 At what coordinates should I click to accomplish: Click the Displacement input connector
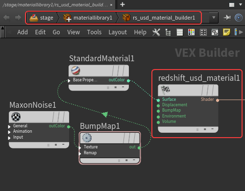158,106
